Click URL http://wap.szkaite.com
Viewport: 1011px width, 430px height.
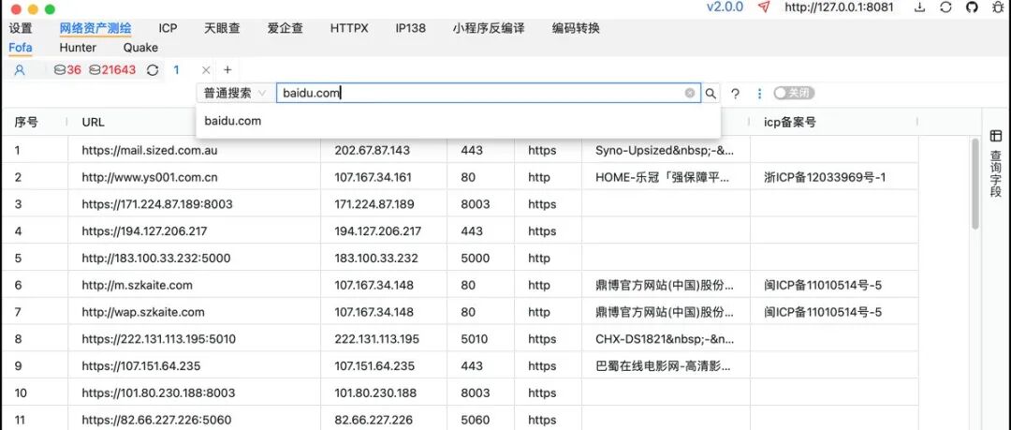[143, 312]
